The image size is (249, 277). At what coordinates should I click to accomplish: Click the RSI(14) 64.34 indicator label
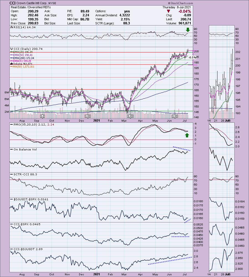coord(23,27)
